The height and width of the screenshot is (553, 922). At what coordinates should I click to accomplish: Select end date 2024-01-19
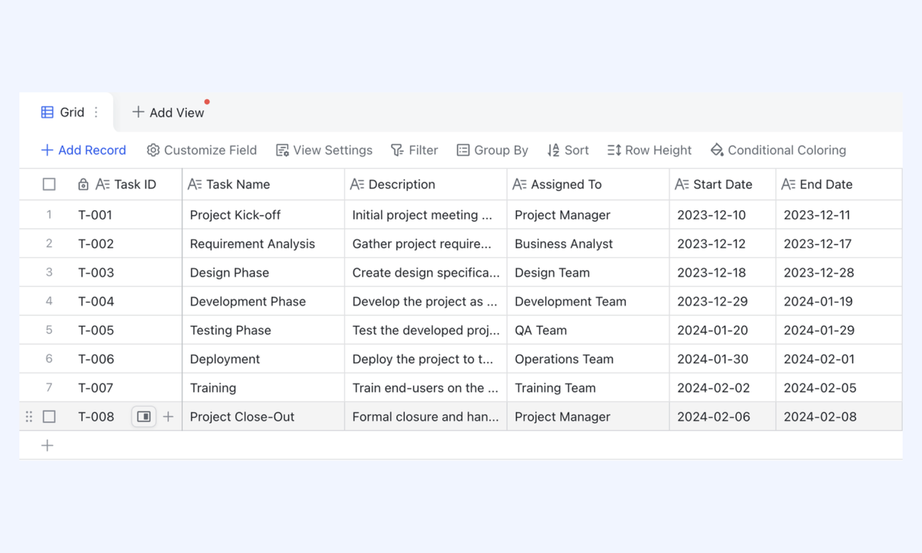tap(839, 301)
